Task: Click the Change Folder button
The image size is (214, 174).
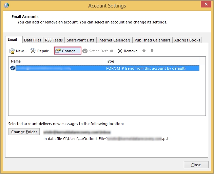Action: [24, 132]
